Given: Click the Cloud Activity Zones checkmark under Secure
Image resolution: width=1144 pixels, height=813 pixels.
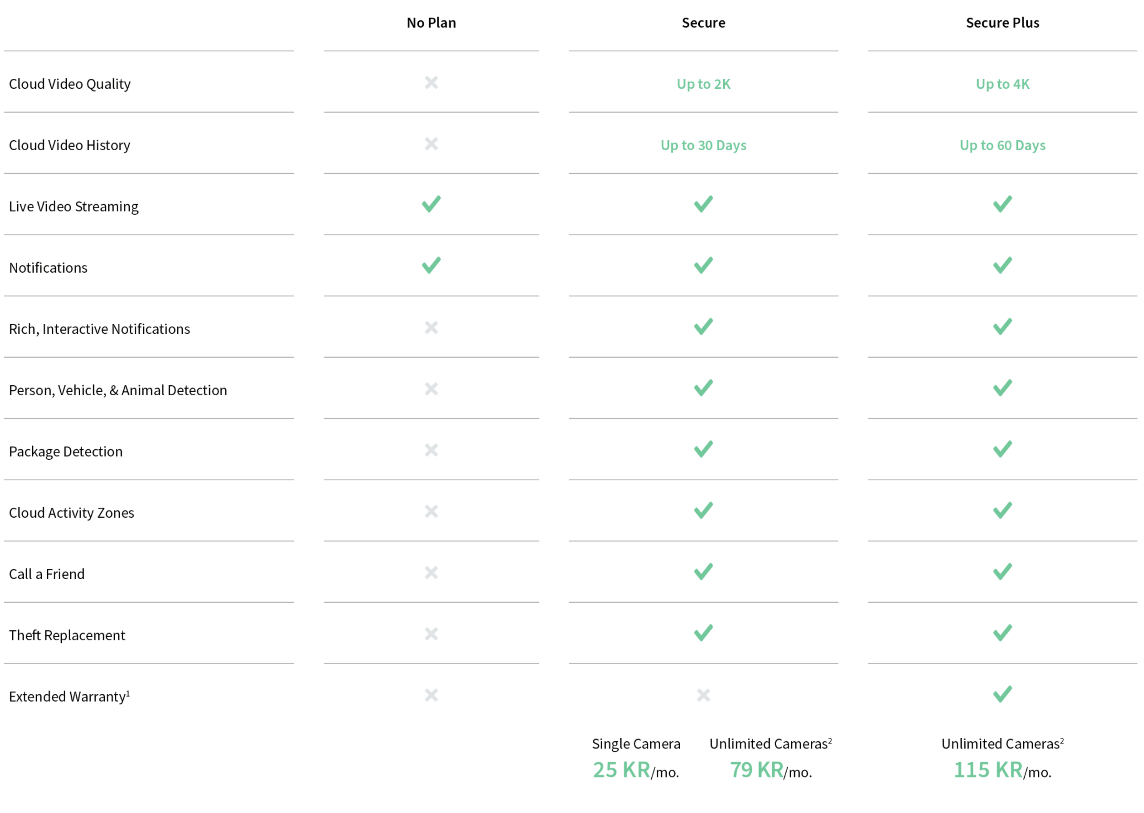Looking at the screenshot, I should [x=703, y=511].
